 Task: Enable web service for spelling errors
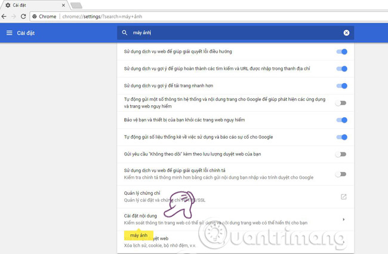click(x=341, y=174)
